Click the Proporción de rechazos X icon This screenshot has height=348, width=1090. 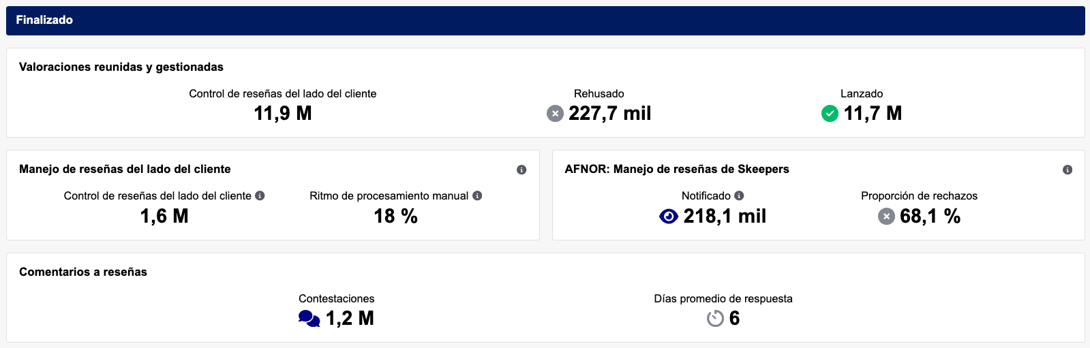click(x=886, y=217)
